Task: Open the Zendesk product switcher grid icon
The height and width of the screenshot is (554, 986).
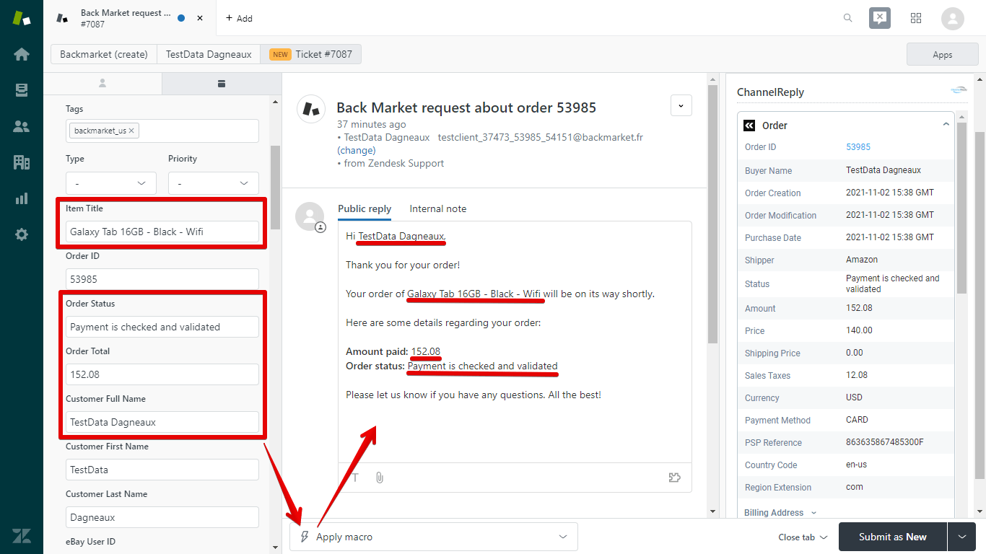Action: [916, 18]
